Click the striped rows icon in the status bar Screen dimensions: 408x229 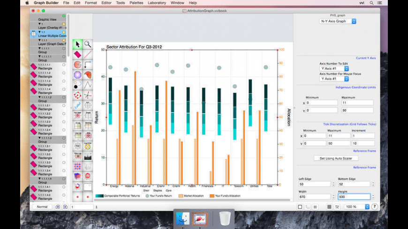pyautogui.click(x=329, y=207)
